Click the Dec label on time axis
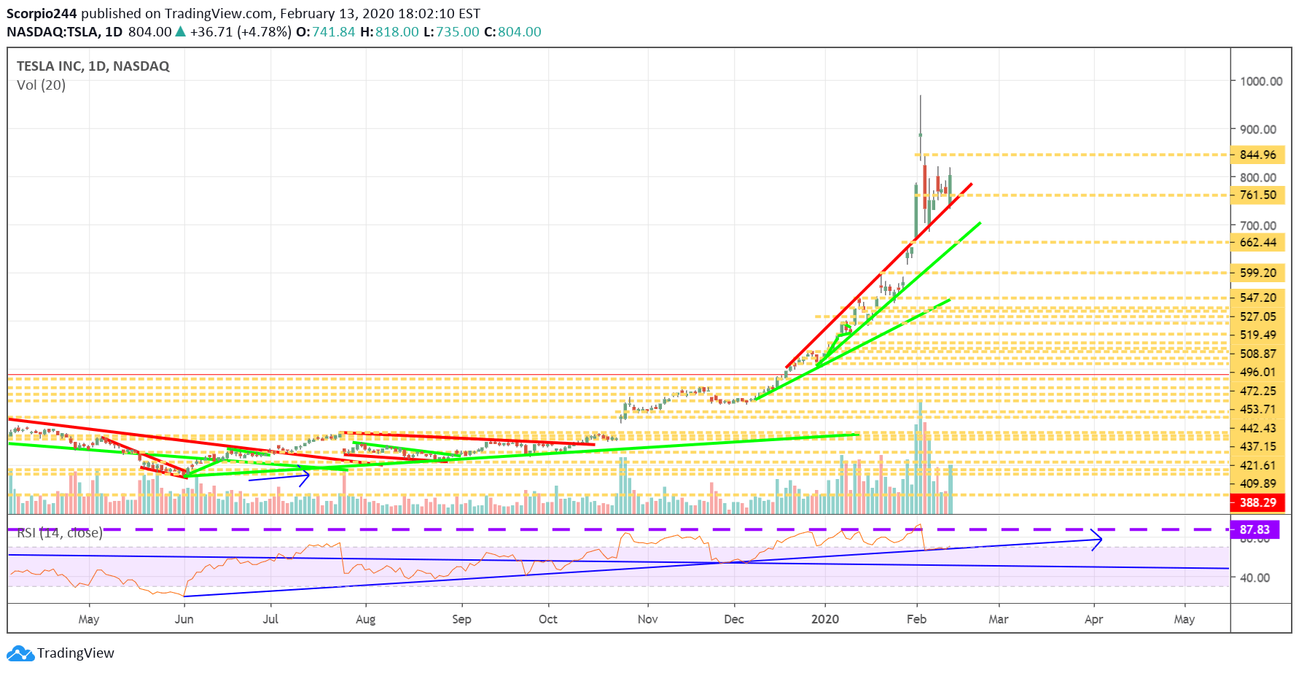Image resolution: width=1299 pixels, height=673 pixels. pyautogui.click(x=734, y=619)
